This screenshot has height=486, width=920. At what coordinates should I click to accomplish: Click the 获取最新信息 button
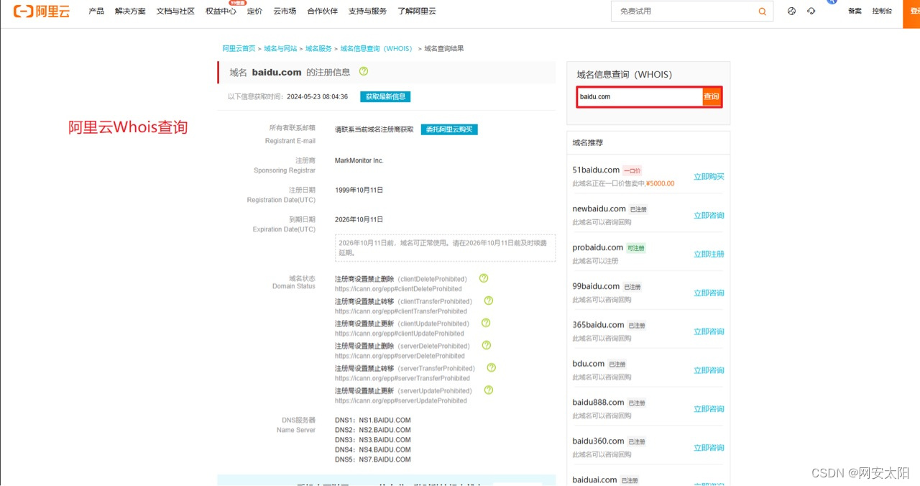385,96
